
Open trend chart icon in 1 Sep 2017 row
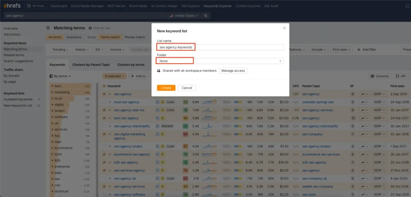364,146
